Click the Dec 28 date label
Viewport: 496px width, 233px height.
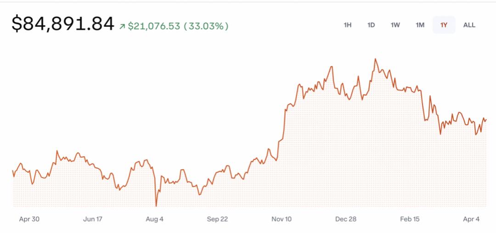pyautogui.click(x=346, y=219)
